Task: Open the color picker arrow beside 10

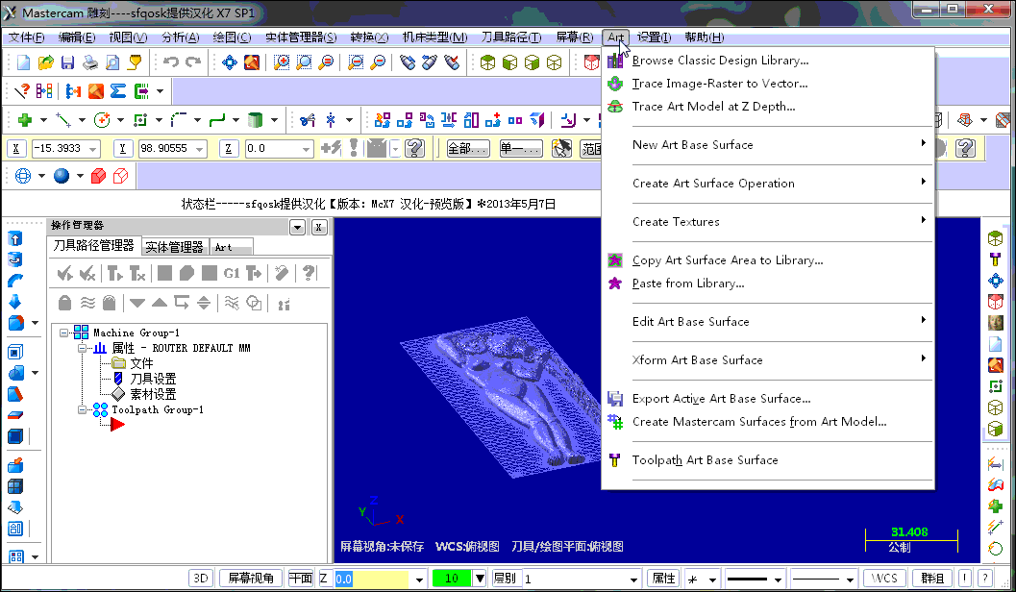Action: coord(480,579)
